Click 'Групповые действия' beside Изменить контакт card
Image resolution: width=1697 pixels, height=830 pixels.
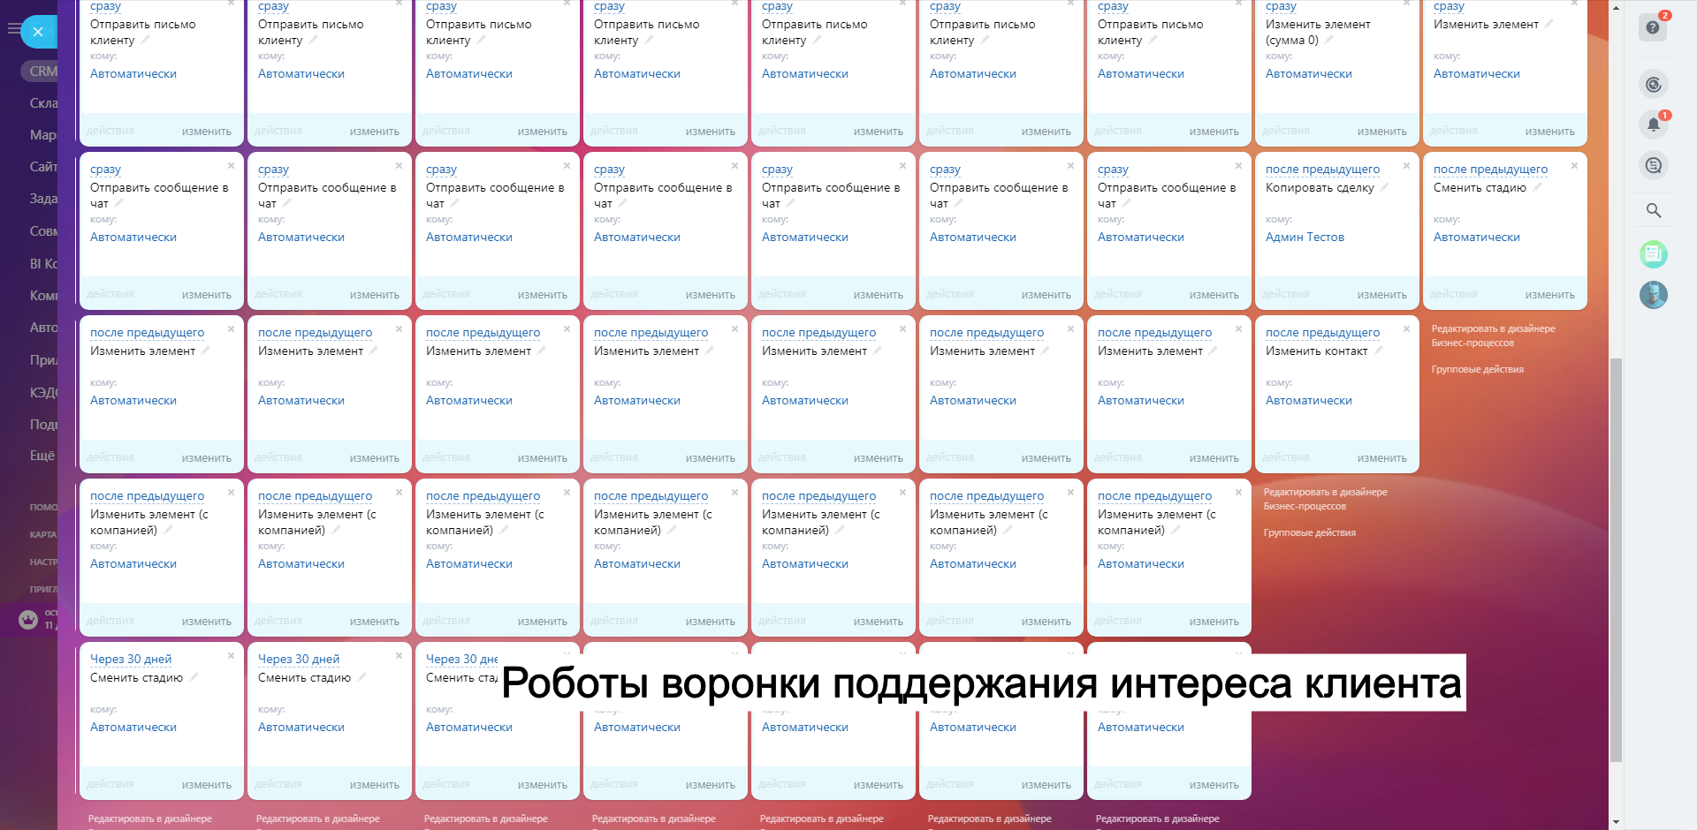[1478, 369]
